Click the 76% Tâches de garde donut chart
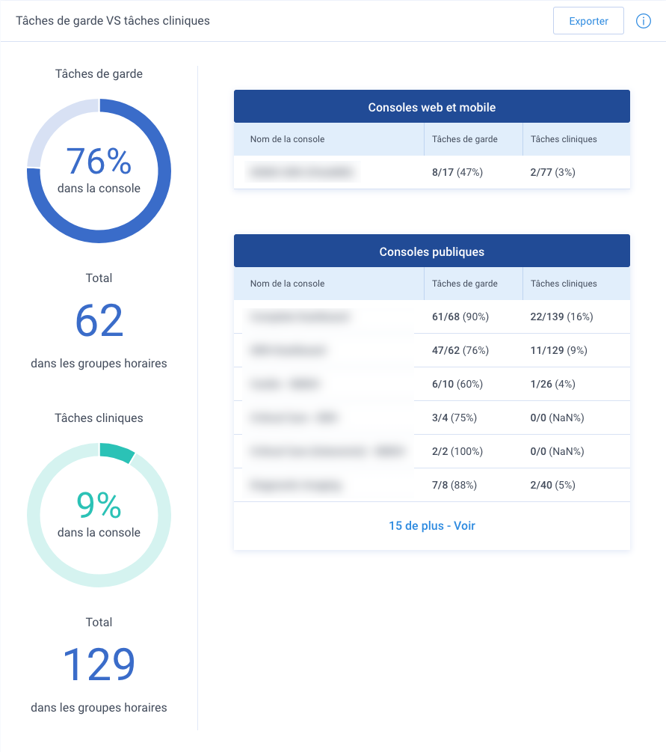Screen dimensions: 666x752 click(x=99, y=171)
